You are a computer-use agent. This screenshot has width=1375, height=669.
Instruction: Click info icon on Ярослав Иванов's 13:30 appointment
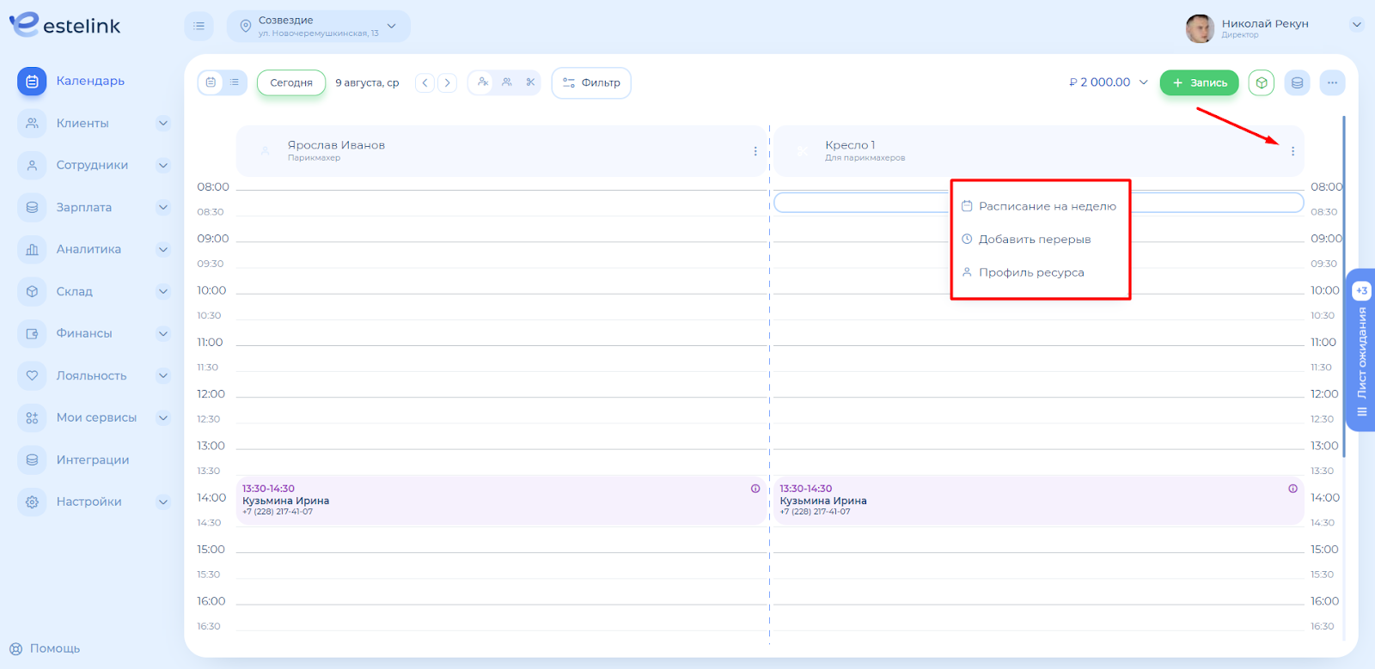point(755,489)
